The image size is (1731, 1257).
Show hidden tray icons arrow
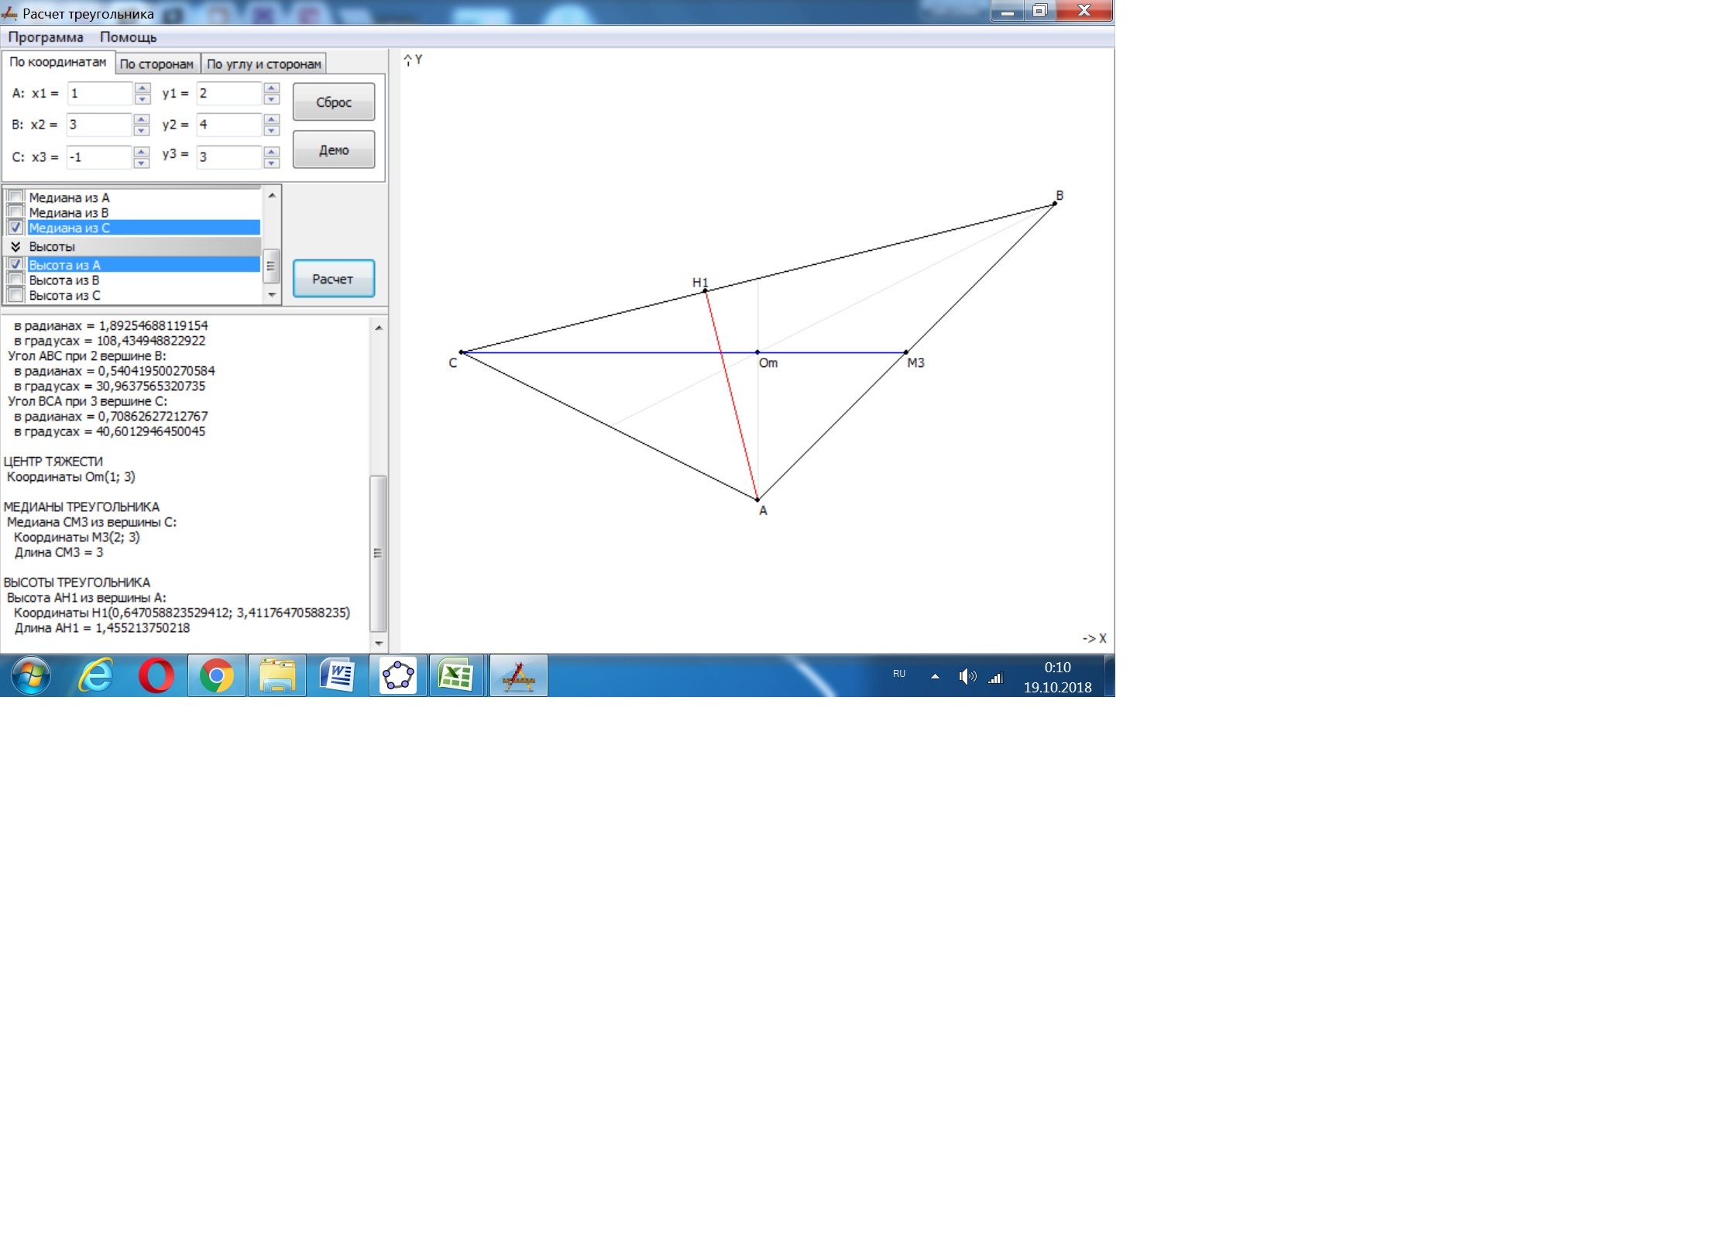(935, 676)
